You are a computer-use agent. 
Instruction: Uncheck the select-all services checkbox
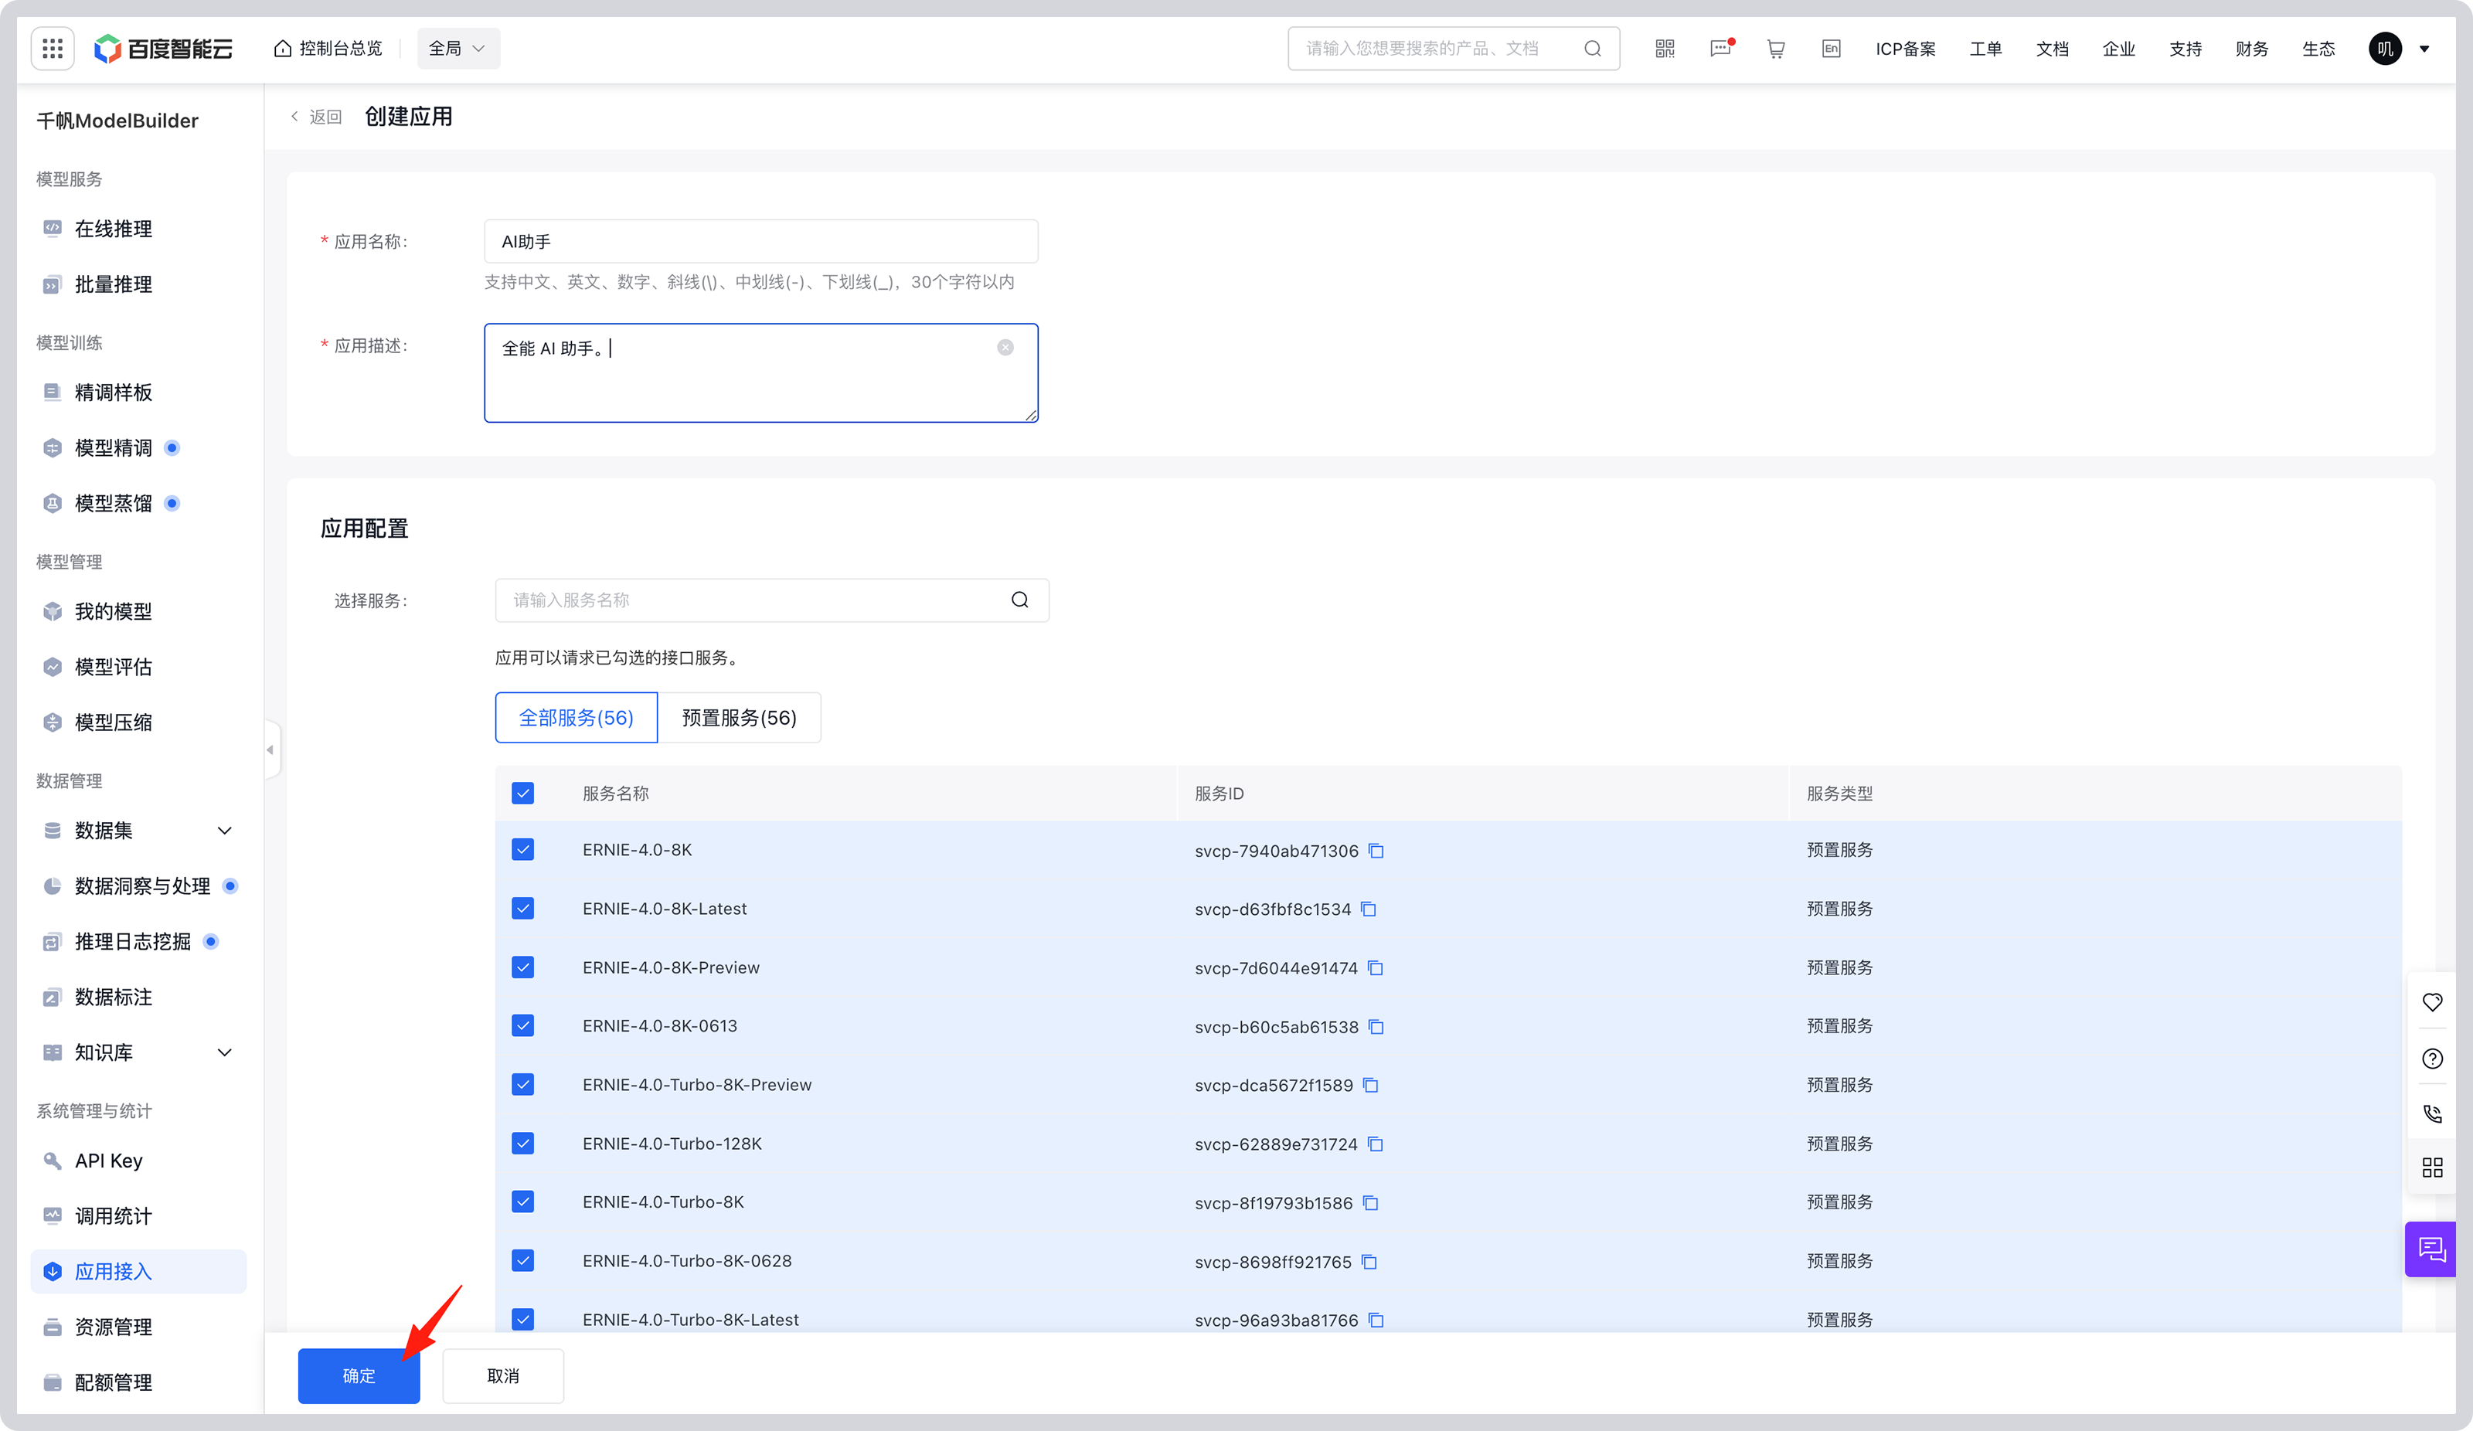(523, 793)
